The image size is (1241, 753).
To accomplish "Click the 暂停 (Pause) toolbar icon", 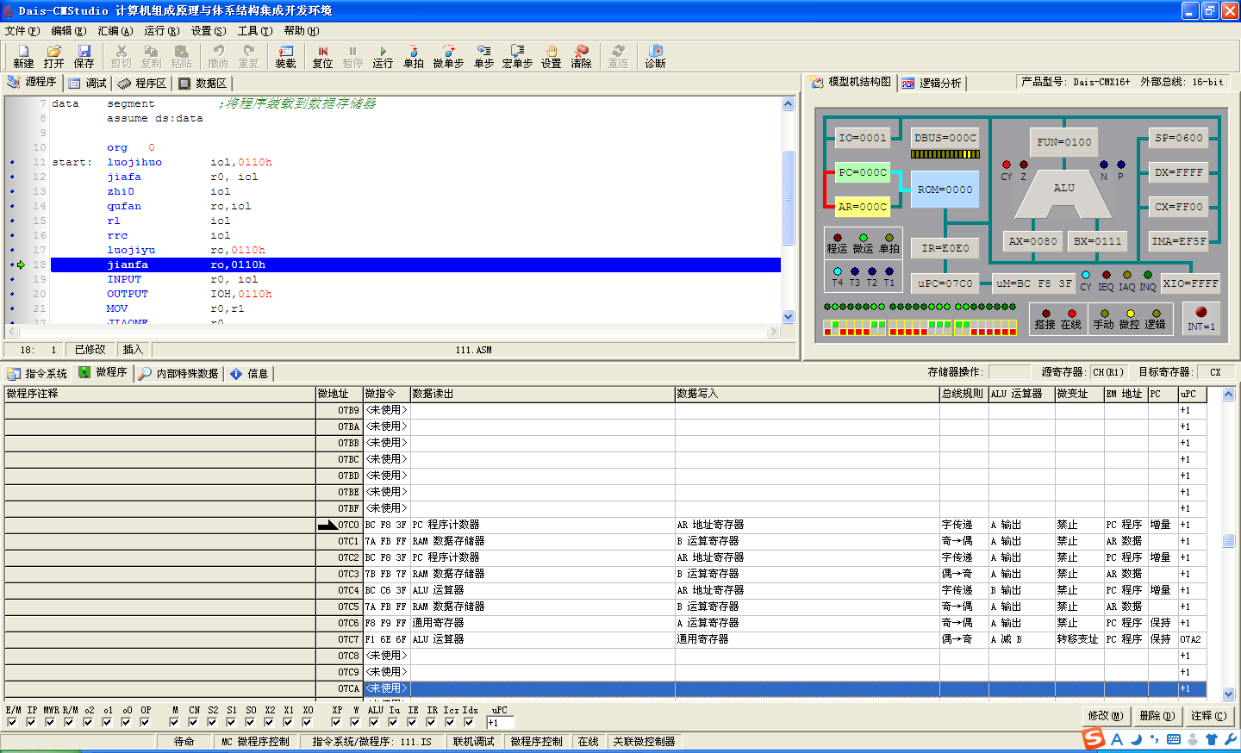I will pyautogui.click(x=352, y=57).
